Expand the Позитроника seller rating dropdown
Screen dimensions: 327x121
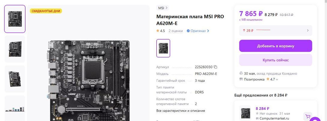click(x=277, y=80)
